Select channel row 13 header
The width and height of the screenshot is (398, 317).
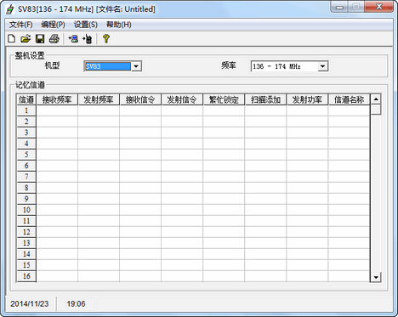pyautogui.click(x=26, y=243)
